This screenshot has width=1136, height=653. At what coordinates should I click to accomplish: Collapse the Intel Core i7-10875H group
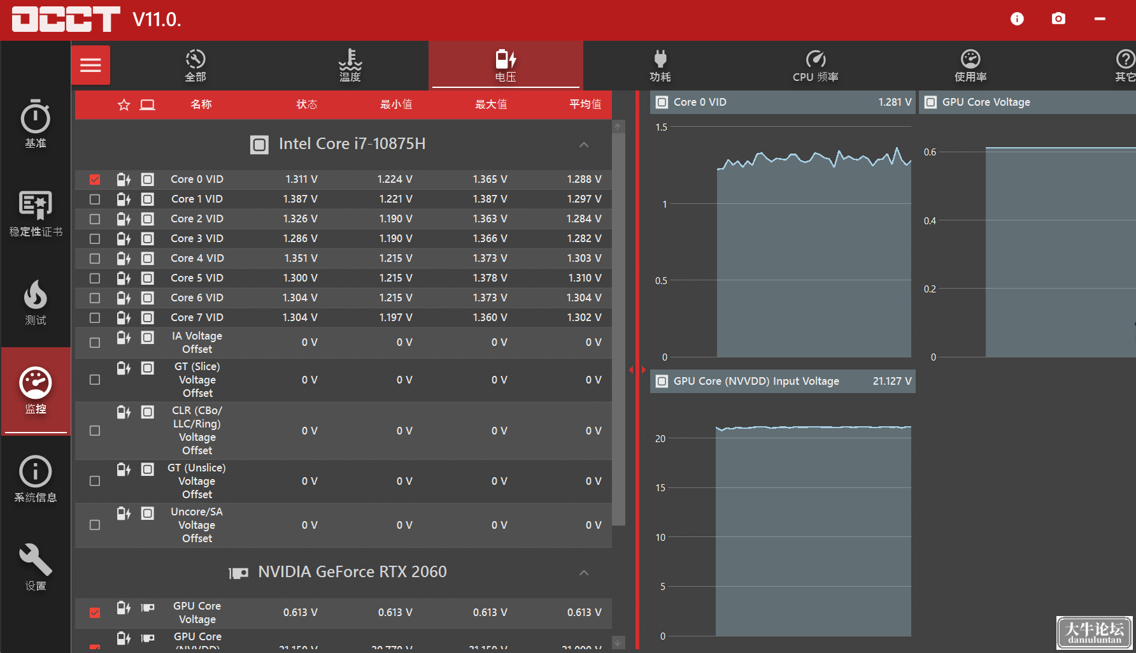tap(584, 145)
